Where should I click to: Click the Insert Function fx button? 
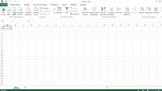(x=29, y=21)
